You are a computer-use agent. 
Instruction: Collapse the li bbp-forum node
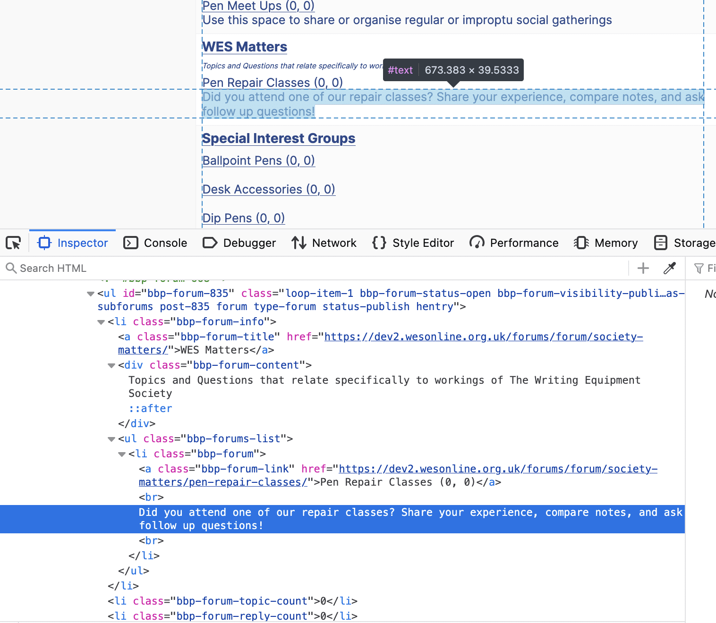pos(122,454)
